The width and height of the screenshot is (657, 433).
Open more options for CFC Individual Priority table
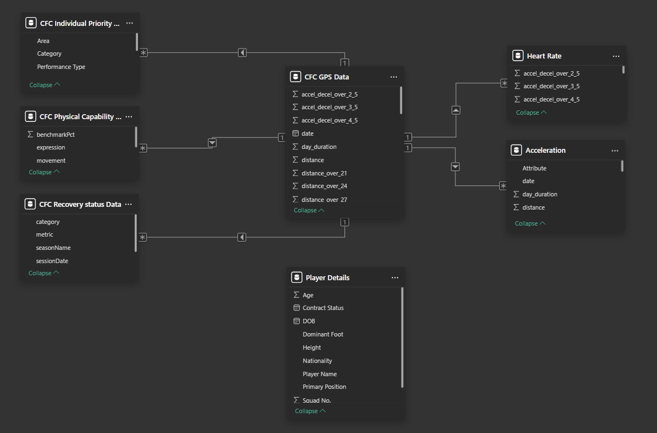tap(130, 24)
